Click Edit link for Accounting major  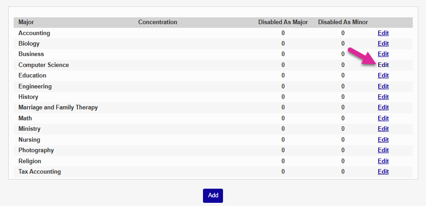pos(383,33)
